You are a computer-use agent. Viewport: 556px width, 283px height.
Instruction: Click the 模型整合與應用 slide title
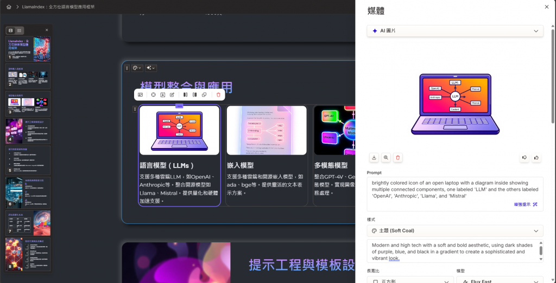(187, 87)
